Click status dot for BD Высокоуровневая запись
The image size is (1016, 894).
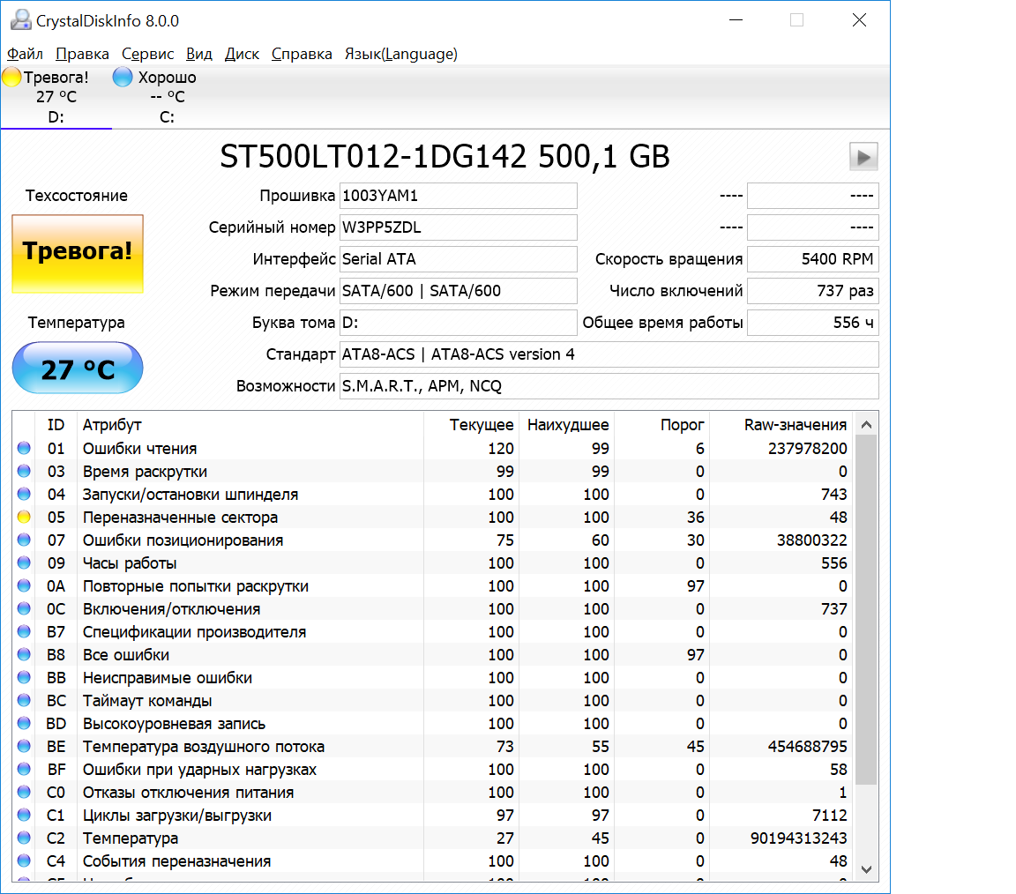[24, 723]
